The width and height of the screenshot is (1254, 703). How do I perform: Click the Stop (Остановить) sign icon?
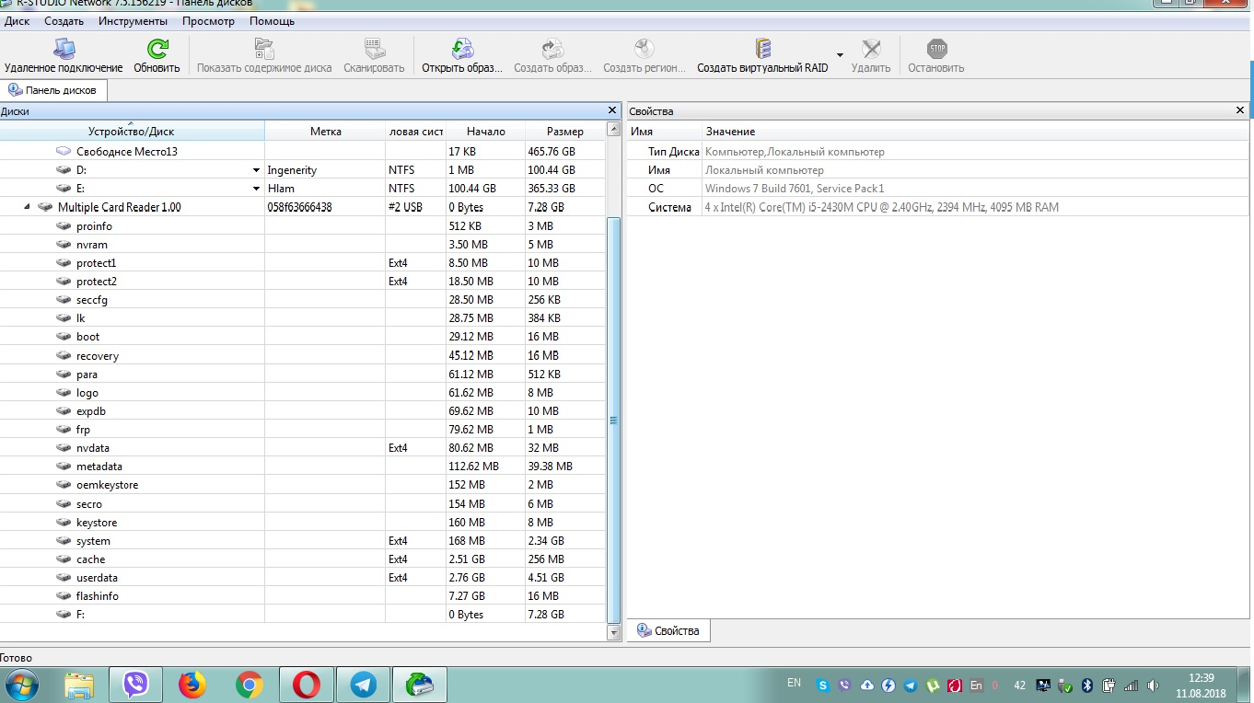click(936, 49)
